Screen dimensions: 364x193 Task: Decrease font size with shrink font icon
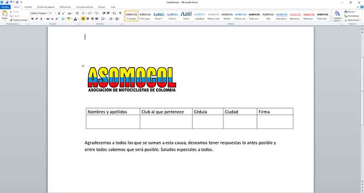(x=63, y=14)
